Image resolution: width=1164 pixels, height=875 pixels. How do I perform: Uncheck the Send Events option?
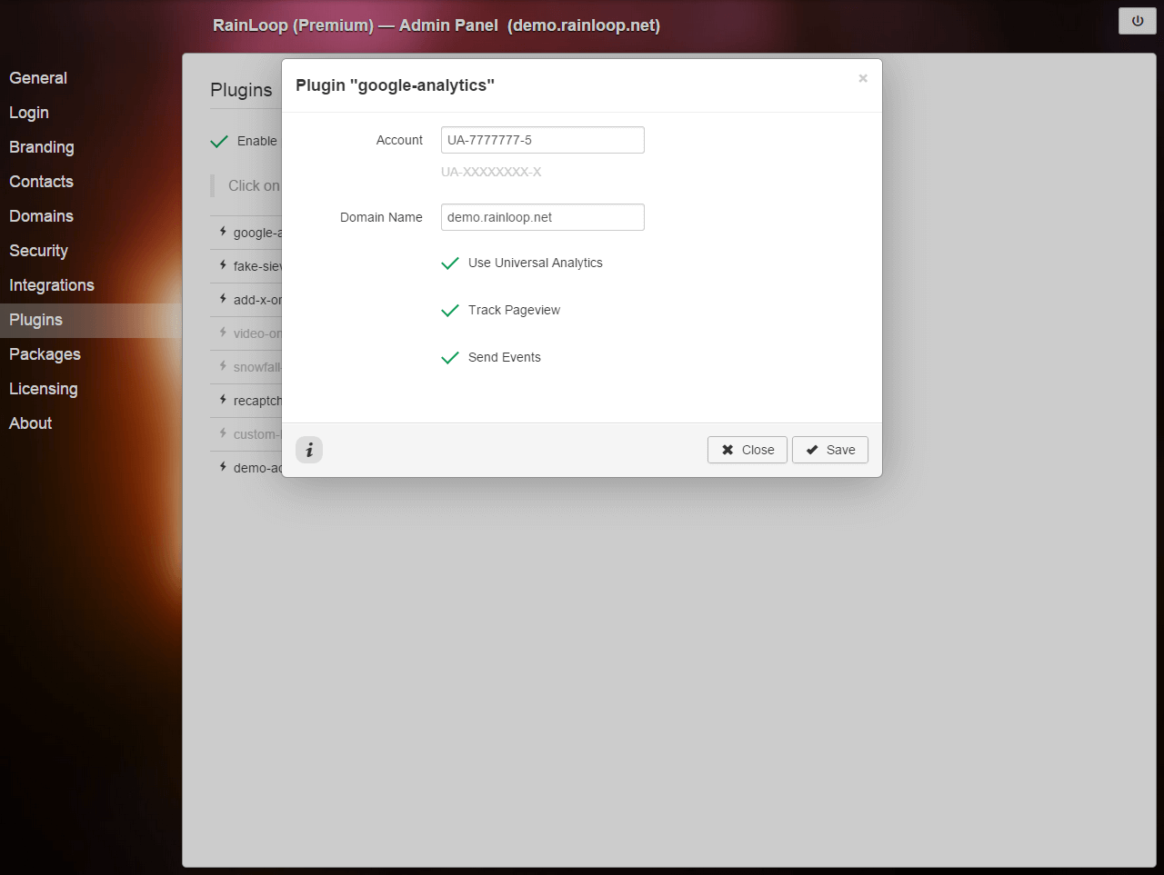[450, 358]
